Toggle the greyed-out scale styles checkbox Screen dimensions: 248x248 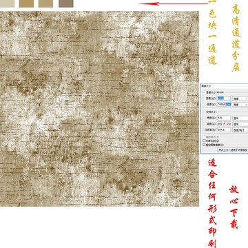coord(204,136)
